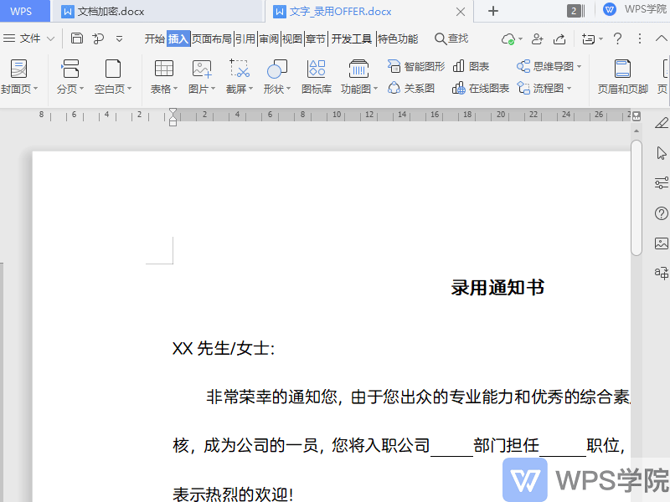Click the vertical scrollbar thumb

tap(636, 197)
